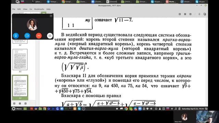Select page 82 thumbnail in sidebar

tap(20, 41)
